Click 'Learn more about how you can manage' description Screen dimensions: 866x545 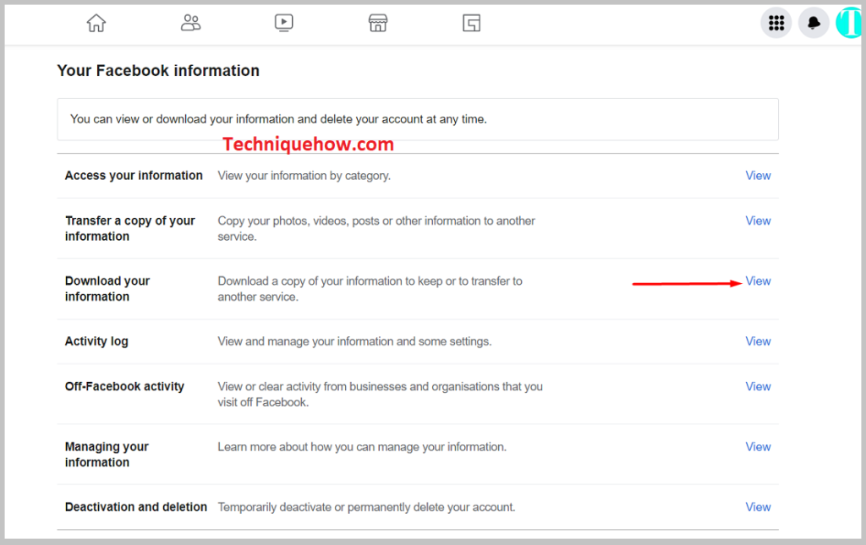(362, 447)
